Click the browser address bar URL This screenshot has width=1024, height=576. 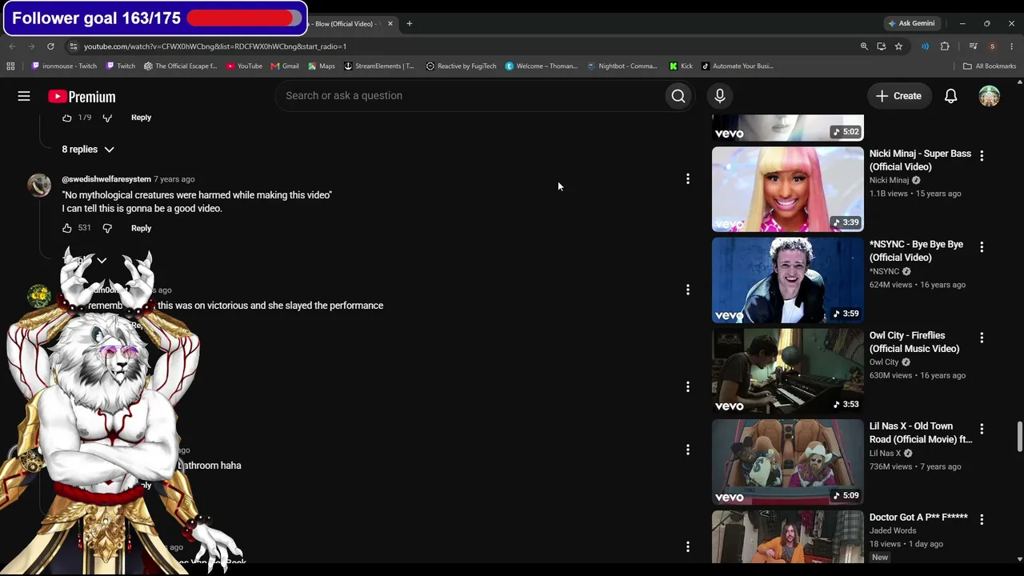click(x=215, y=46)
